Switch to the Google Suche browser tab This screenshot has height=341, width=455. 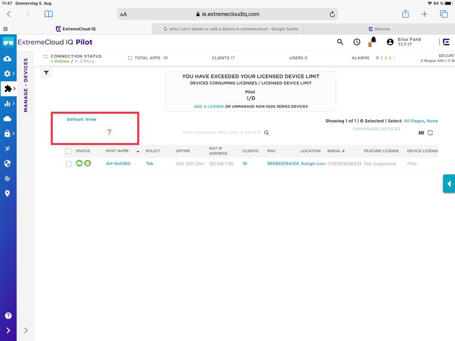228,29
